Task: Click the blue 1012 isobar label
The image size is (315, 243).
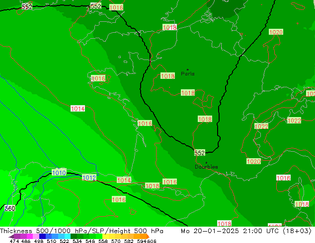Action: (x=89, y=178)
